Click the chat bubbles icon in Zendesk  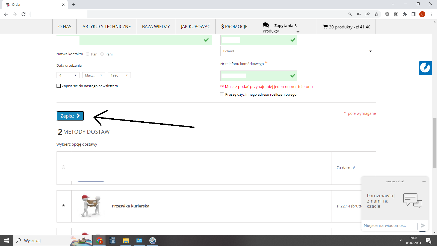pyautogui.click(x=413, y=201)
